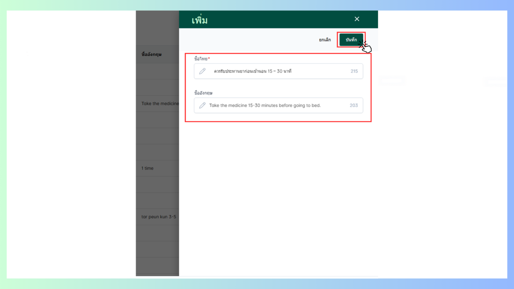Viewport: 514px width, 289px height.
Task: Focus the ชื่ออังกฤษ English name input field
Action: click(x=278, y=105)
